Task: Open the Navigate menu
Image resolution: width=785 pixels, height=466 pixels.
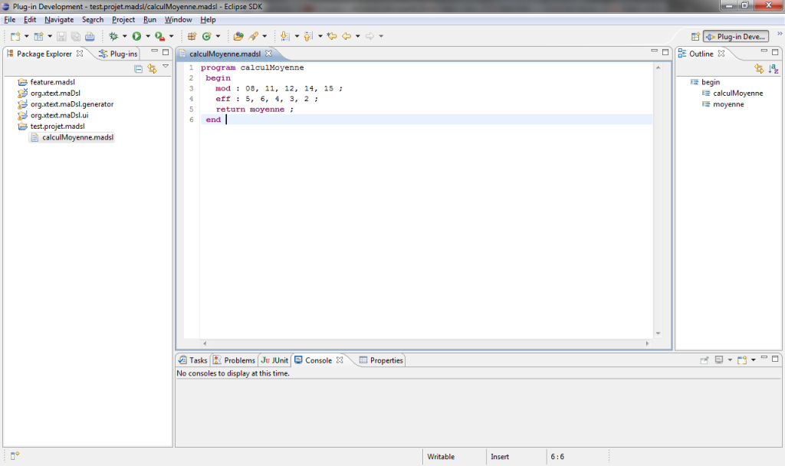Action: click(x=59, y=19)
